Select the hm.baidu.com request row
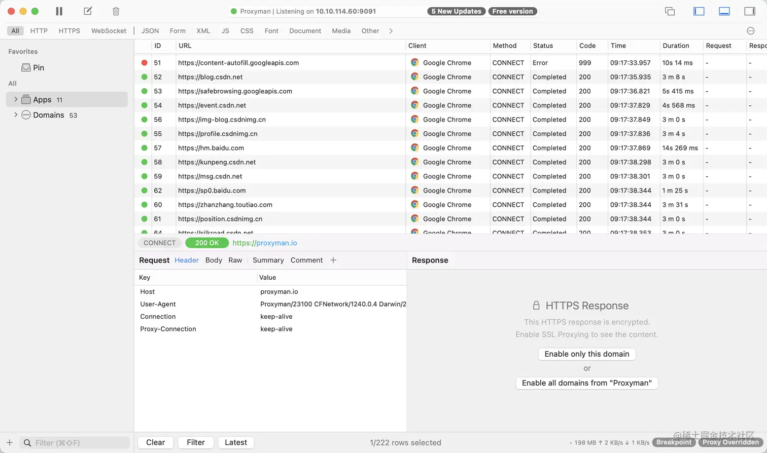 click(450, 148)
